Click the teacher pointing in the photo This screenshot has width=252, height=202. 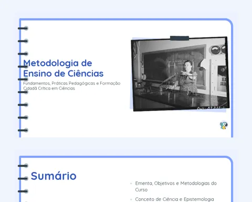(x=188, y=76)
